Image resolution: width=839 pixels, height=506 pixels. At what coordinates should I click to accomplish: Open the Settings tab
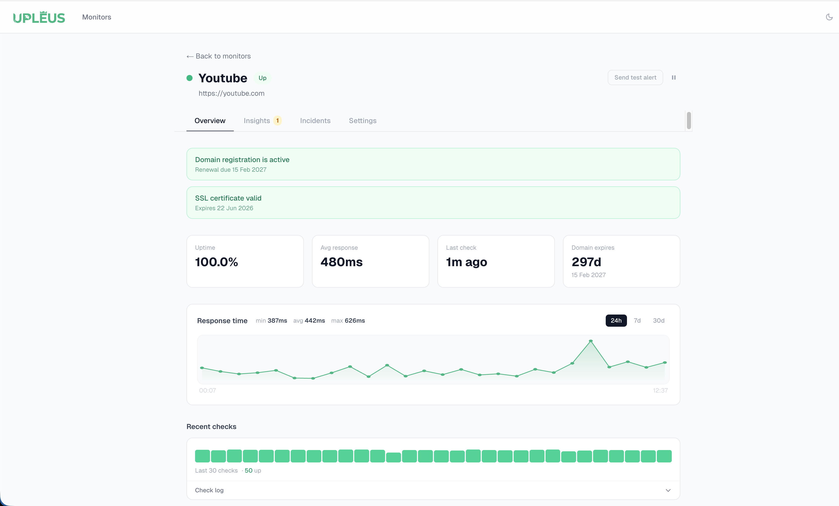(x=362, y=121)
